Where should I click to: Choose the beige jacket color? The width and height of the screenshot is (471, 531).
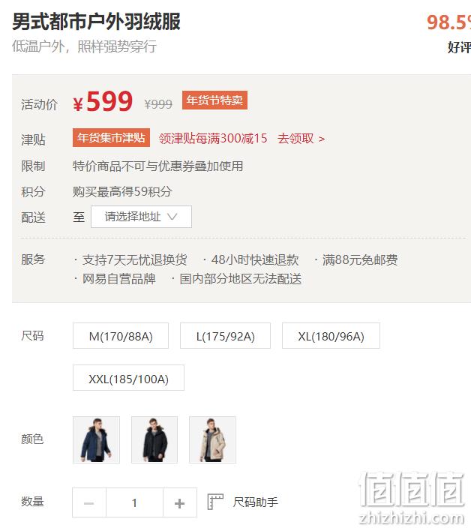213,440
